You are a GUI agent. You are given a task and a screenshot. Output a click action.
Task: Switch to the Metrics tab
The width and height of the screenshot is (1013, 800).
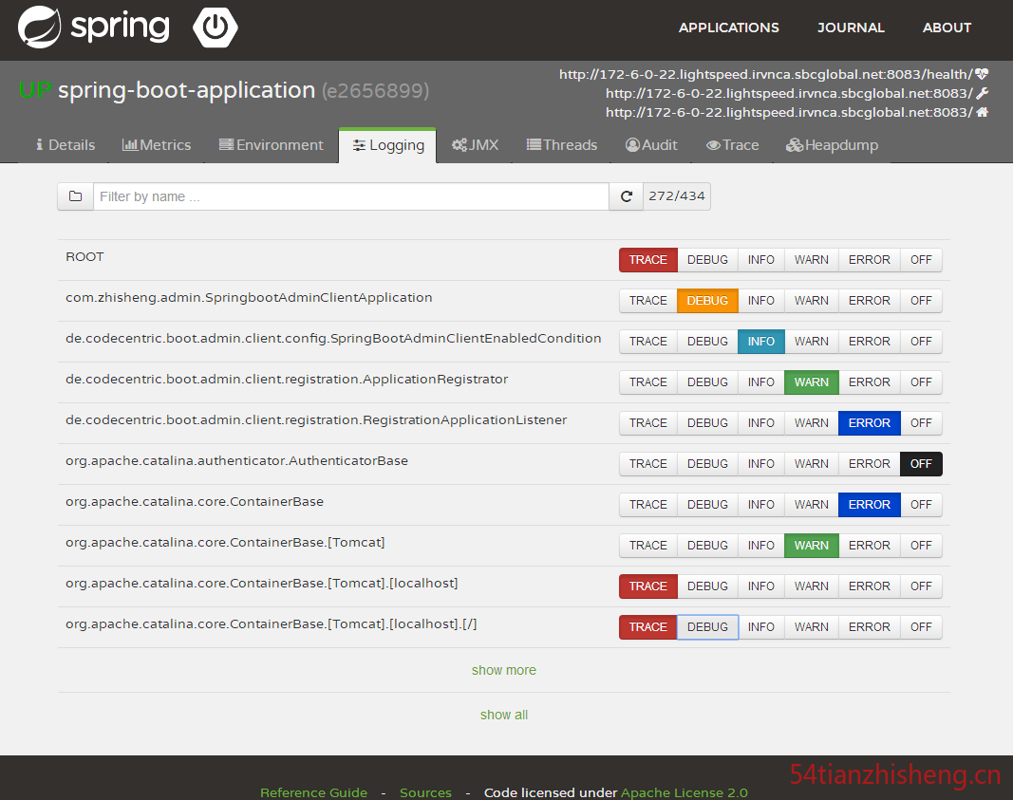[x=157, y=145]
